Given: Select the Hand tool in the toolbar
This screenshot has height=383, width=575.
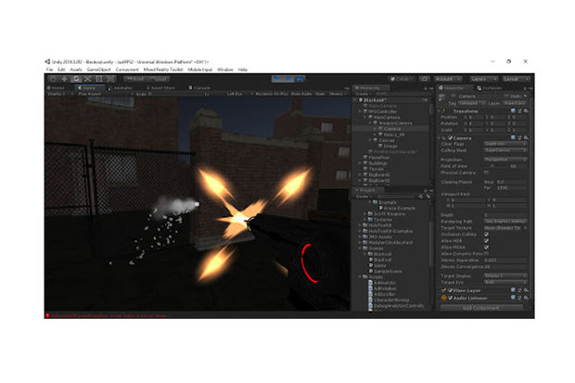Looking at the screenshot, I should click(x=54, y=79).
